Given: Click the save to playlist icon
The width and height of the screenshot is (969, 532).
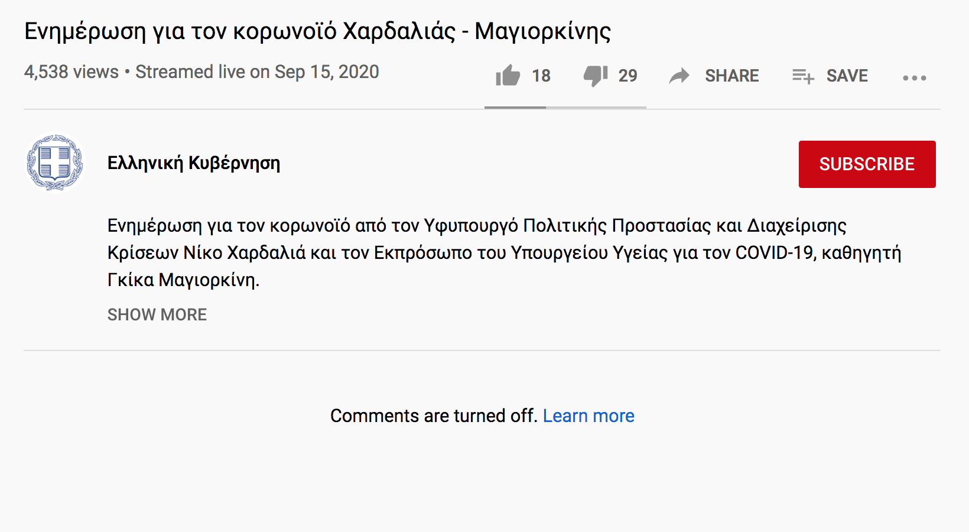Looking at the screenshot, I should click(803, 76).
